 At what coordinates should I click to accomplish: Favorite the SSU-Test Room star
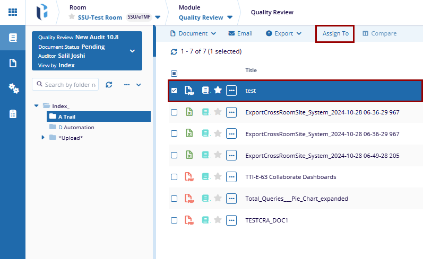(72, 17)
